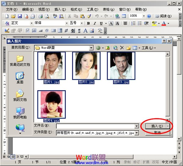Open the Zoom 100% dropdown
Image resolution: width=183 pixels, height=166 pixels.
tap(144, 16)
